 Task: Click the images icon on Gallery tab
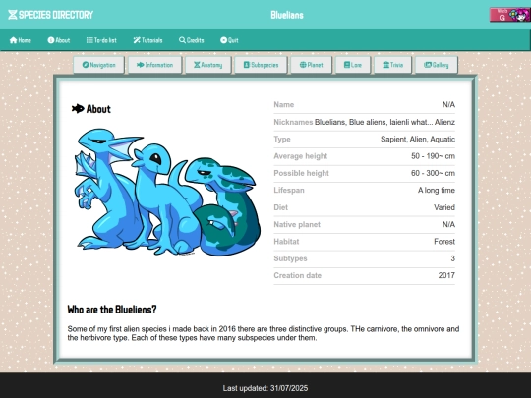click(428, 65)
